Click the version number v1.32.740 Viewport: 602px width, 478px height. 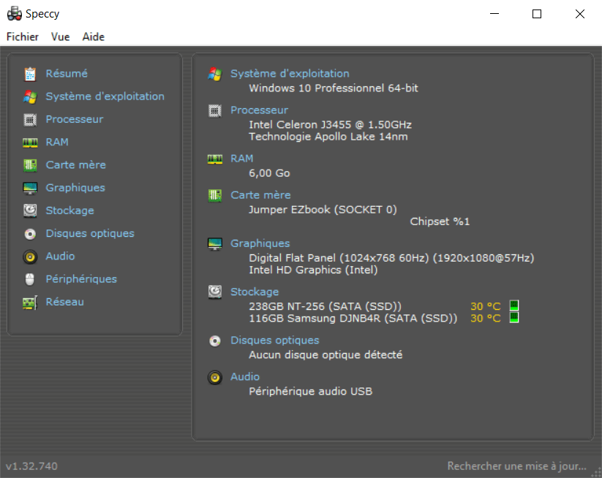click(x=31, y=466)
